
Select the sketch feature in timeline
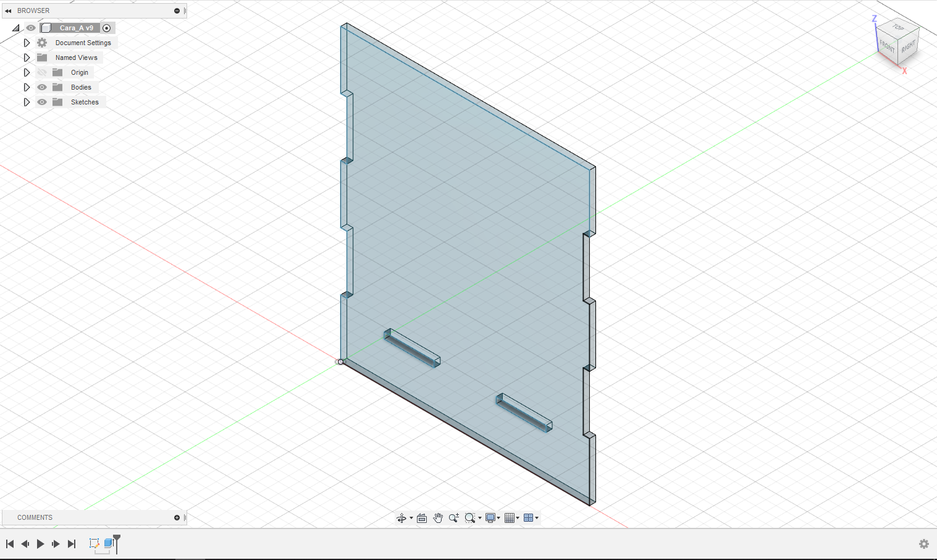pyautogui.click(x=95, y=543)
